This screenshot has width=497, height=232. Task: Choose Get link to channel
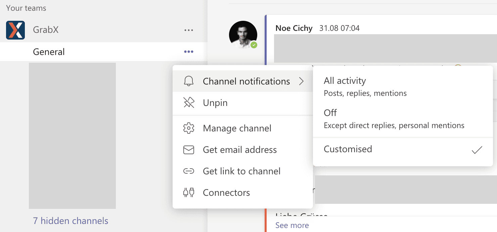[x=241, y=171]
